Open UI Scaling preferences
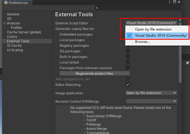This screenshot has height=134, width=190. point(15,50)
